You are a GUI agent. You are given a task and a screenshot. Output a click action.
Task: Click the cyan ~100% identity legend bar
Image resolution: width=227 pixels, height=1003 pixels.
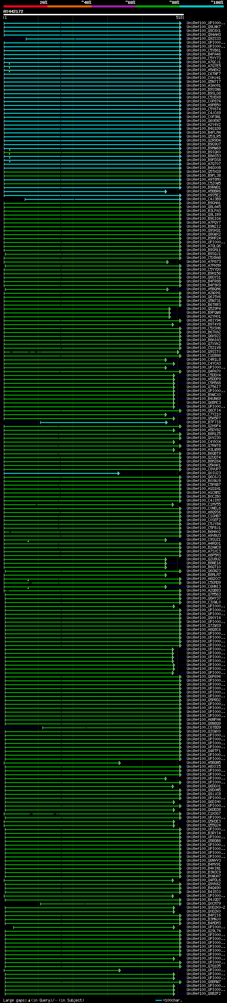pyautogui.click(x=201, y=6)
